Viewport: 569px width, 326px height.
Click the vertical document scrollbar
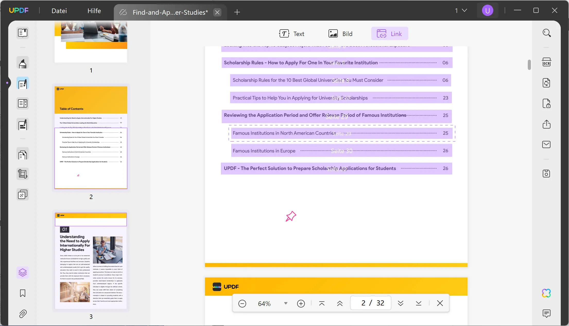click(529, 65)
